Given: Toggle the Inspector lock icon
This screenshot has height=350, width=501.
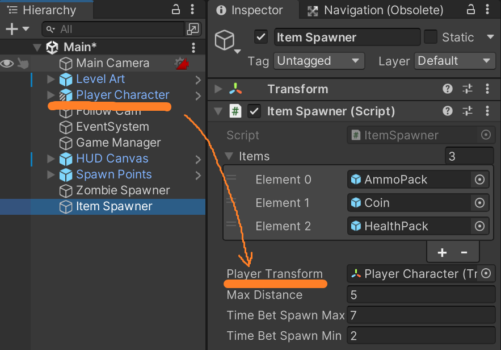Looking at the screenshot, I should coord(471,10).
